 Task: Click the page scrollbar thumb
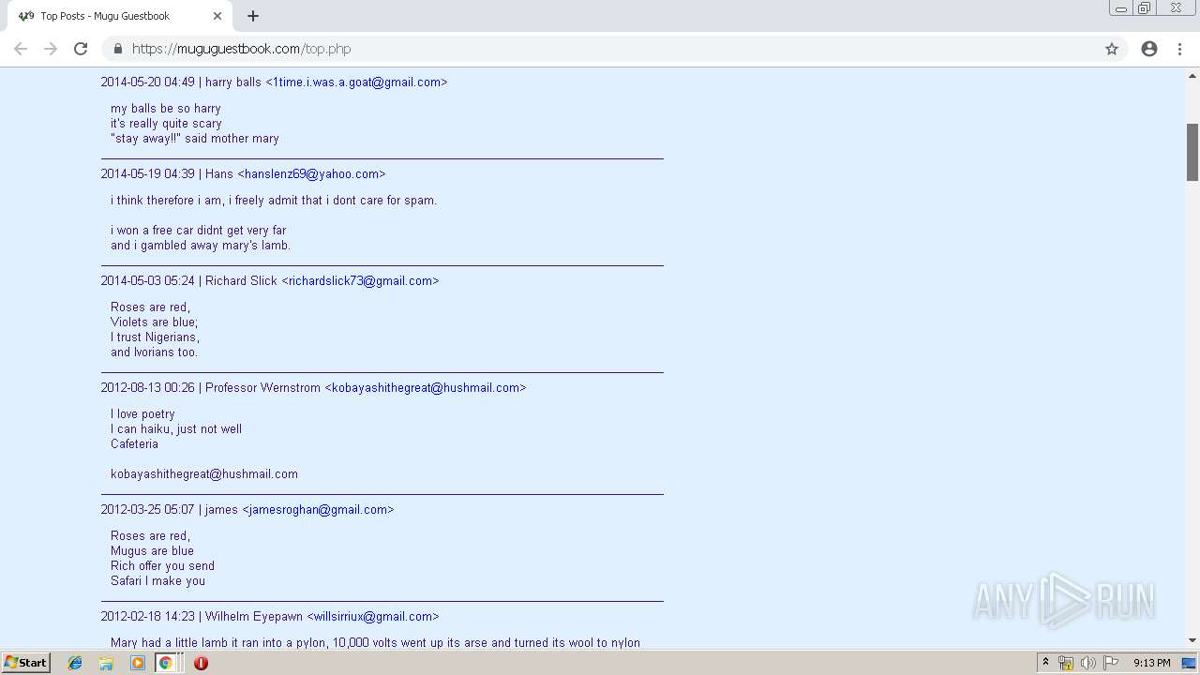coord(1192,152)
